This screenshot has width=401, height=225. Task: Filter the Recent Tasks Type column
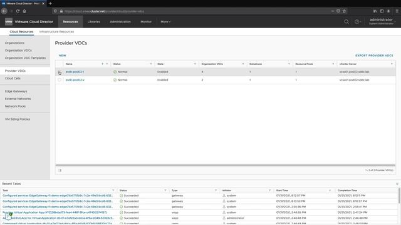pyautogui.click(x=216, y=190)
